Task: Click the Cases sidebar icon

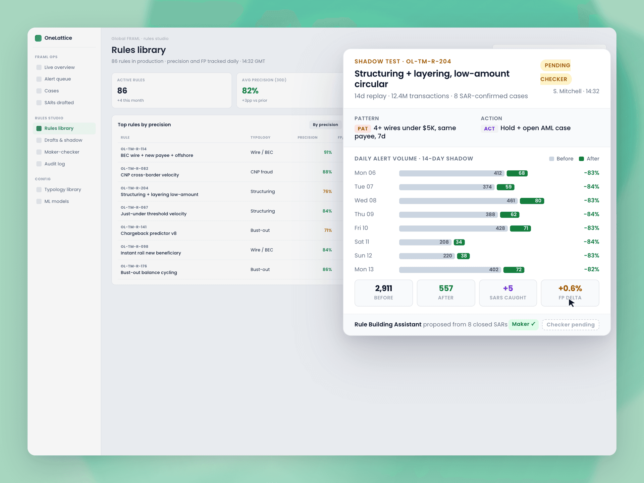Action: tap(39, 91)
